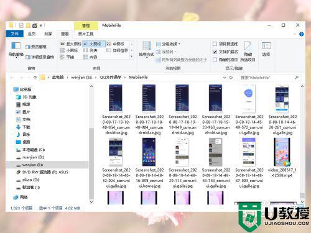Go back with the back arrow

[12, 78]
